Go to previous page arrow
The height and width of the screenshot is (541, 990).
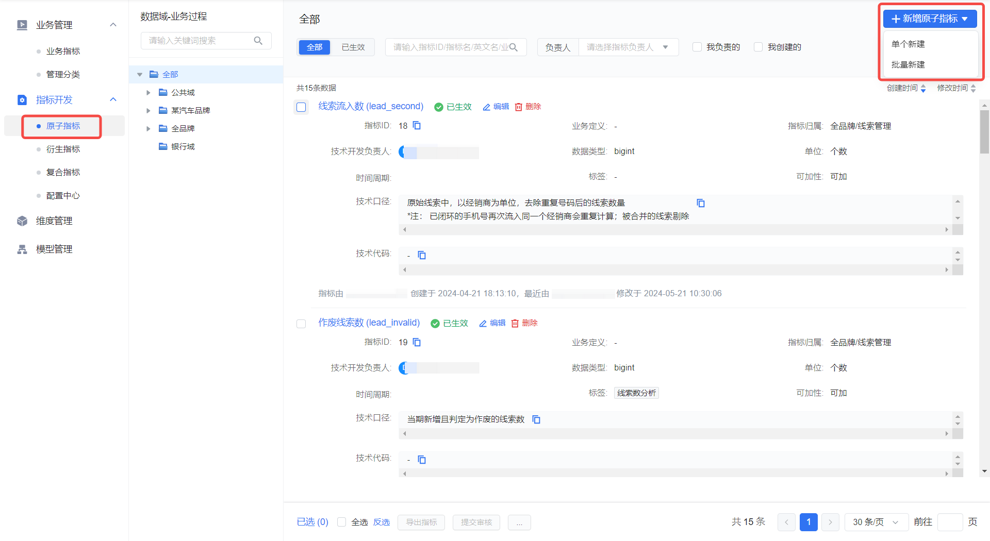coord(786,522)
